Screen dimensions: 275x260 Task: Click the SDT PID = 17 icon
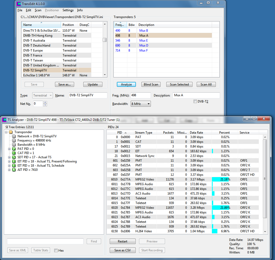click(14, 157)
